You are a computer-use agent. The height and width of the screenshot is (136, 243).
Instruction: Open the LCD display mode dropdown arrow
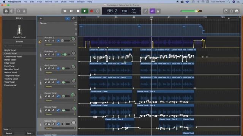pos(140,11)
